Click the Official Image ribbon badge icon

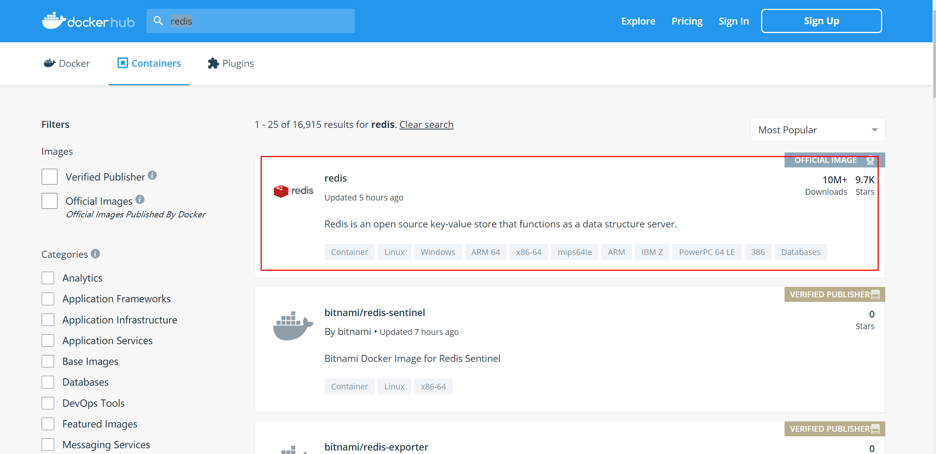870,160
